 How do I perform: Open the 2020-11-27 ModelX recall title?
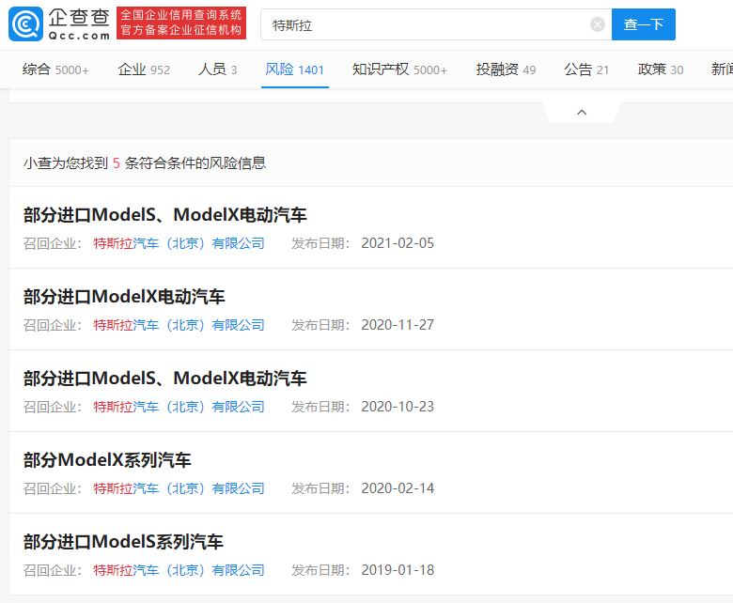(124, 297)
